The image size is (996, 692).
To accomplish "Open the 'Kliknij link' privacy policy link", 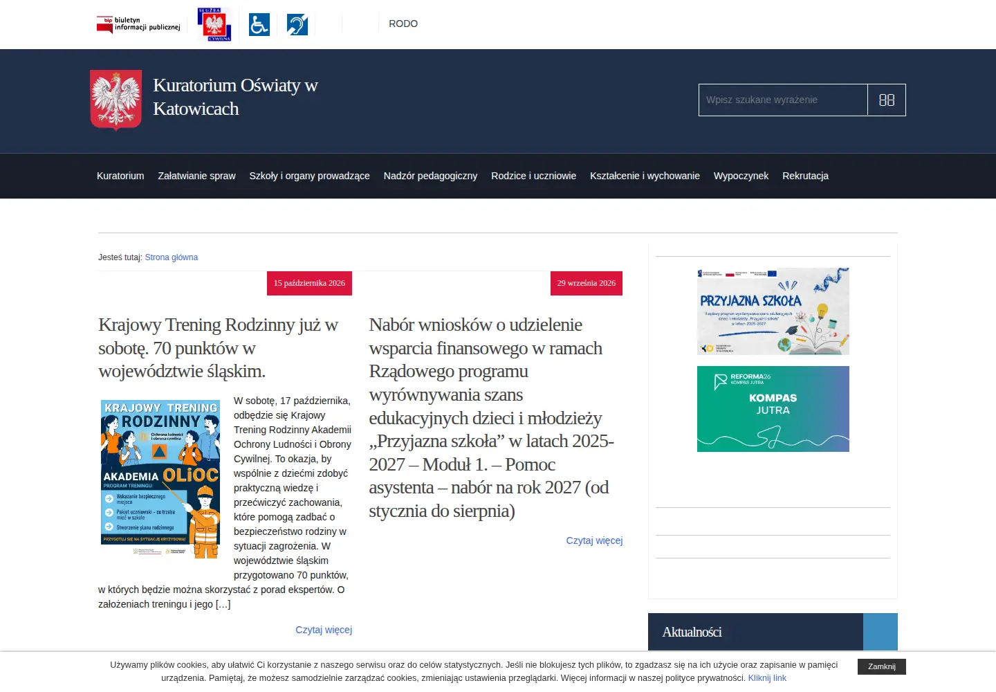I will [x=767, y=678].
